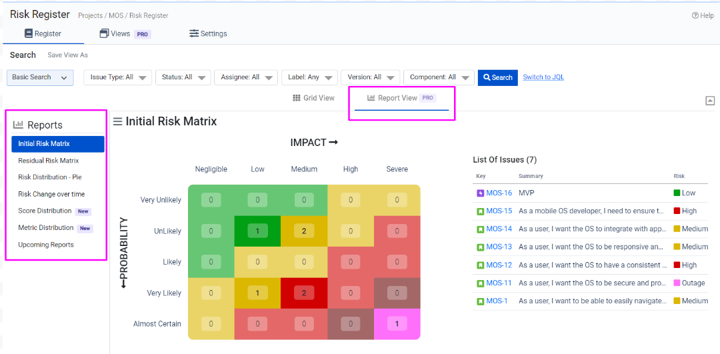Viewport: 720px width, 354px height.
Task: Expand the Component filter dropdown
Action: [x=439, y=77]
